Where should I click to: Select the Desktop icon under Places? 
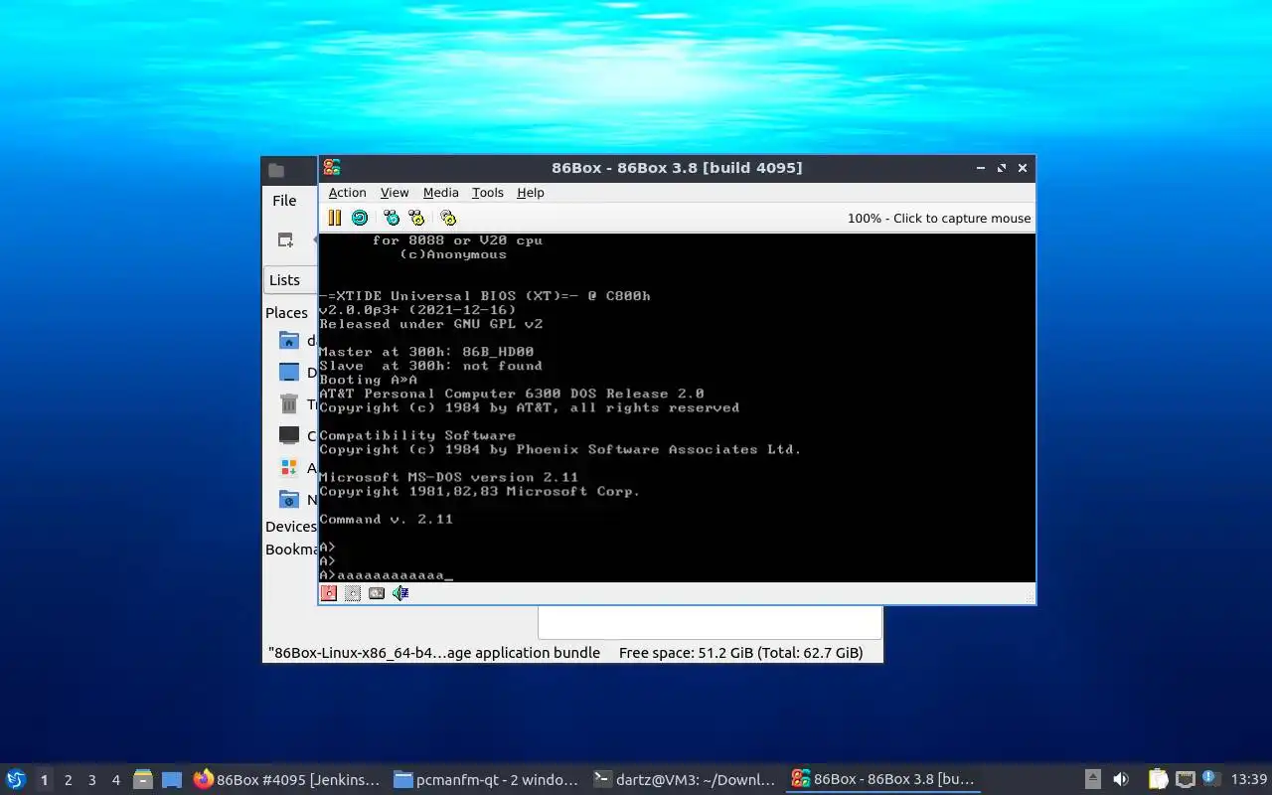coord(289,373)
